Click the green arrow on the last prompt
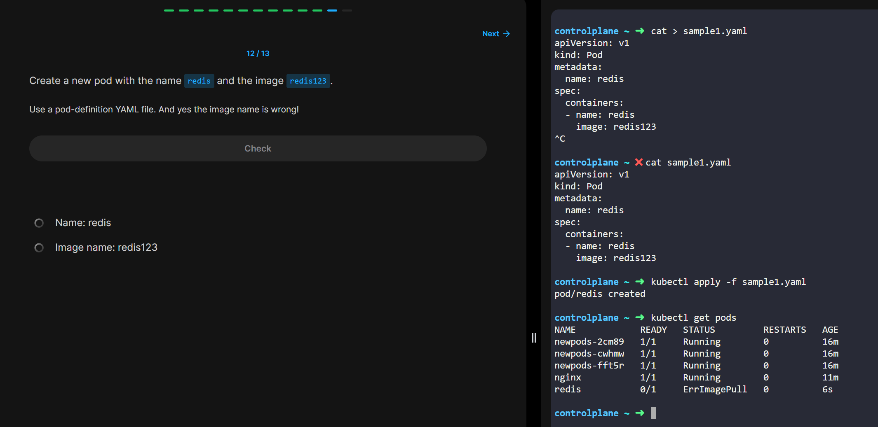This screenshot has width=878, height=427. point(640,413)
